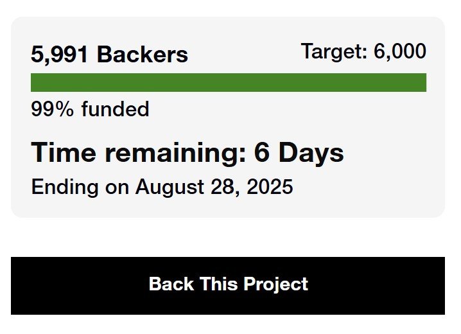
Task: Click the green funding progress bar
Action: 228,83
